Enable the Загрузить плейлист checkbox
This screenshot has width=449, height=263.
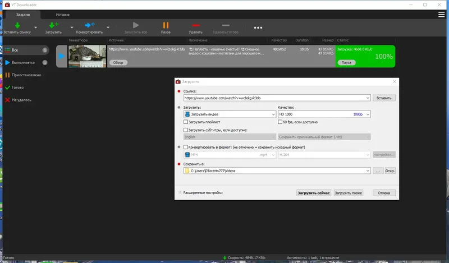coord(186,122)
